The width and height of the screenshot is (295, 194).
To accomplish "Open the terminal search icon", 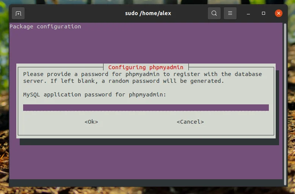I will [x=214, y=13].
